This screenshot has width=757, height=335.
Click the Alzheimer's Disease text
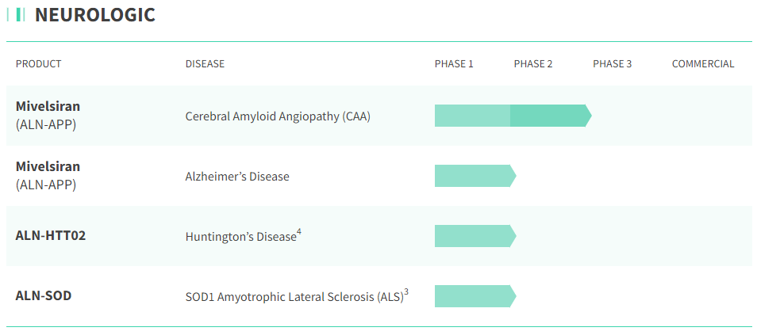point(237,177)
